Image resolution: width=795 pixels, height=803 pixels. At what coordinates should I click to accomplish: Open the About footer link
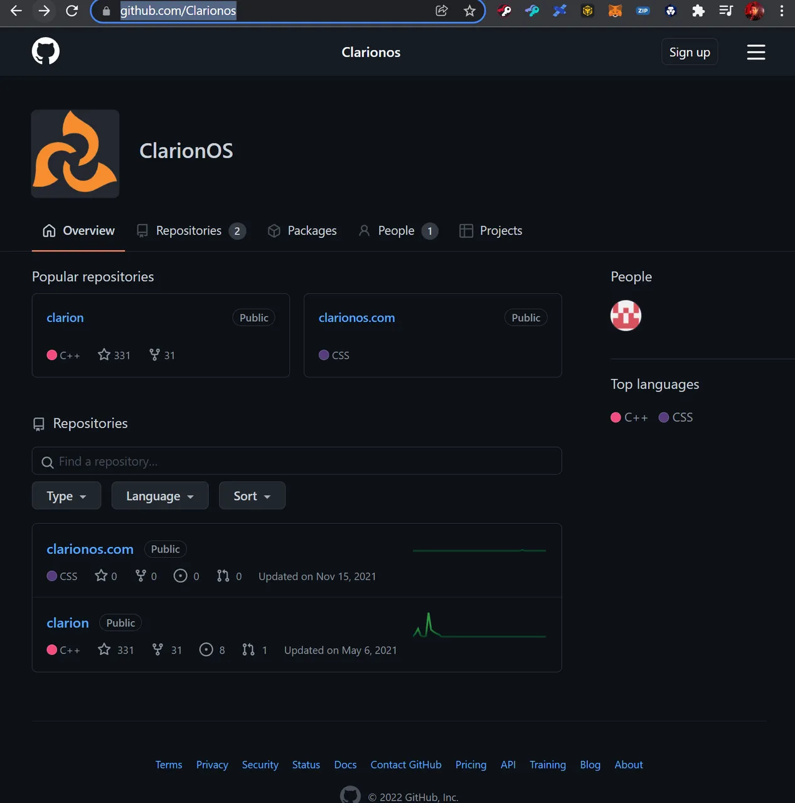click(629, 765)
